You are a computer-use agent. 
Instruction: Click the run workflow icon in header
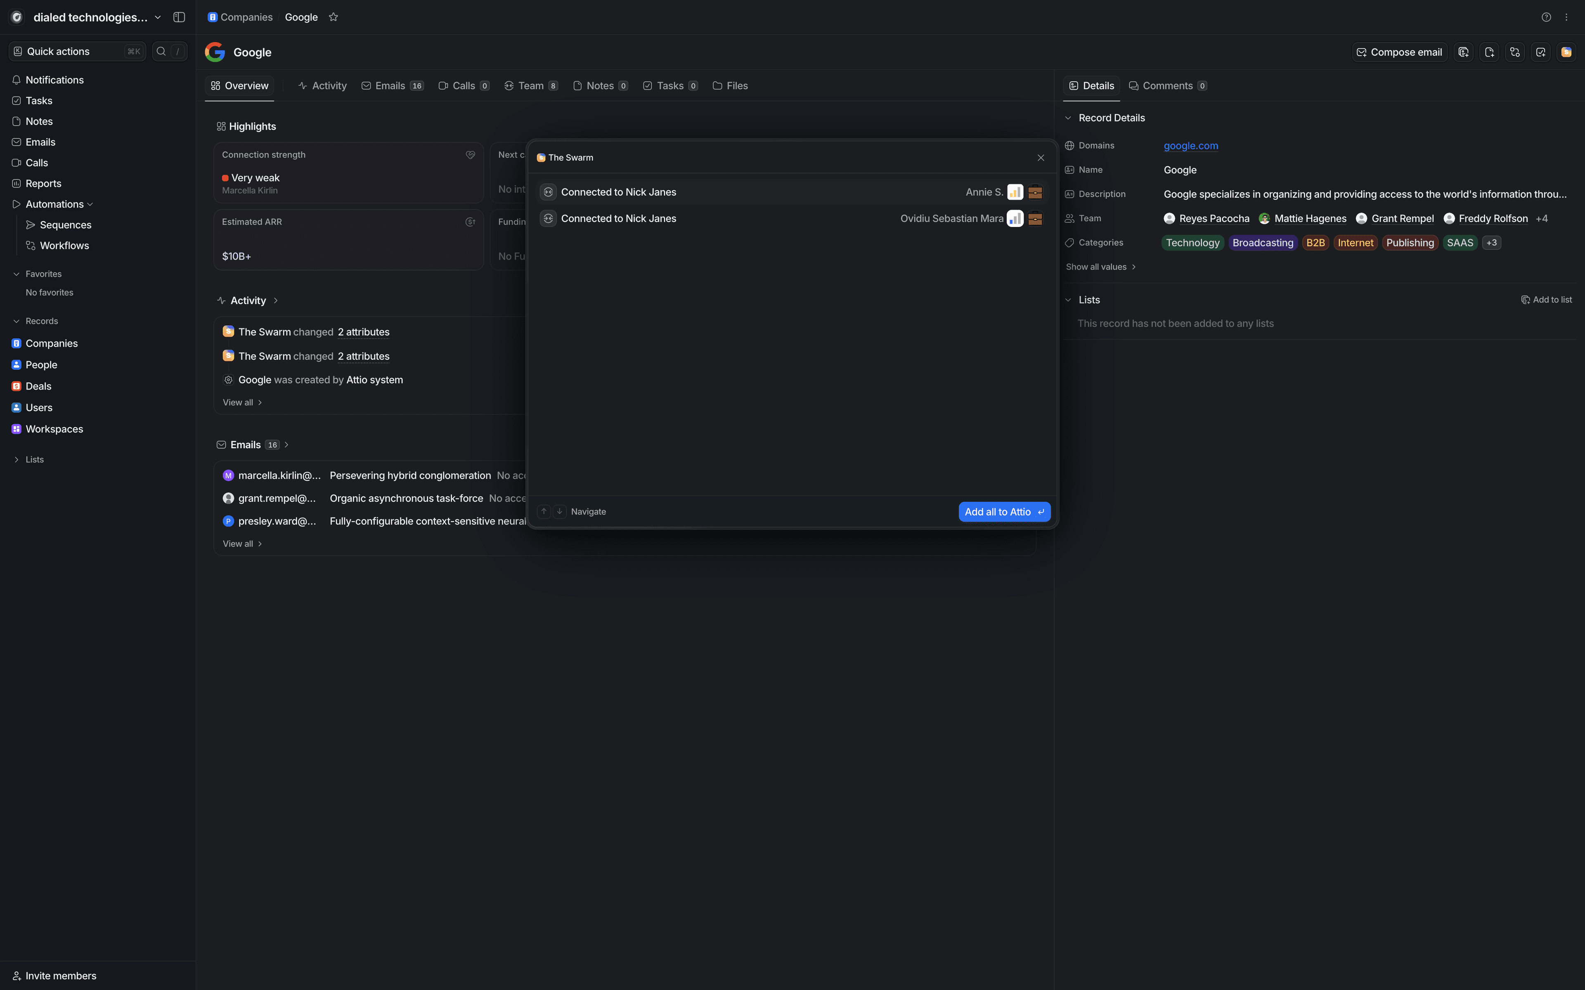(x=1515, y=52)
